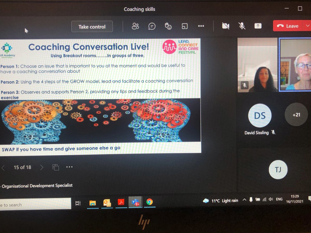Click the Teams taskbar icon

(135, 202)
